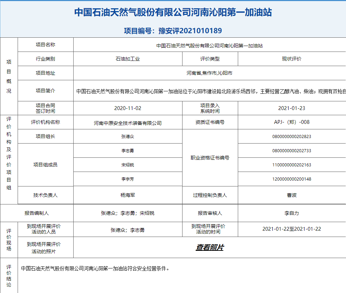Click the 到现场开展评价活动的时间 label
The height and width of the screenshot is (293, 346).
click(x=208, y=229)
